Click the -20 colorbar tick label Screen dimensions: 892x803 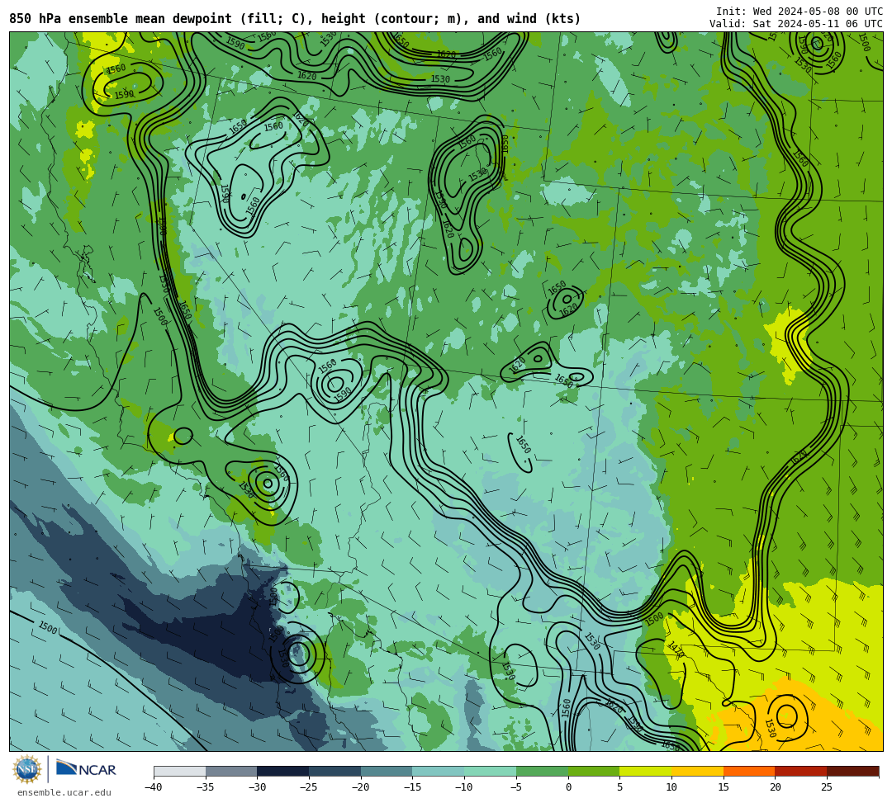[360, 787]
